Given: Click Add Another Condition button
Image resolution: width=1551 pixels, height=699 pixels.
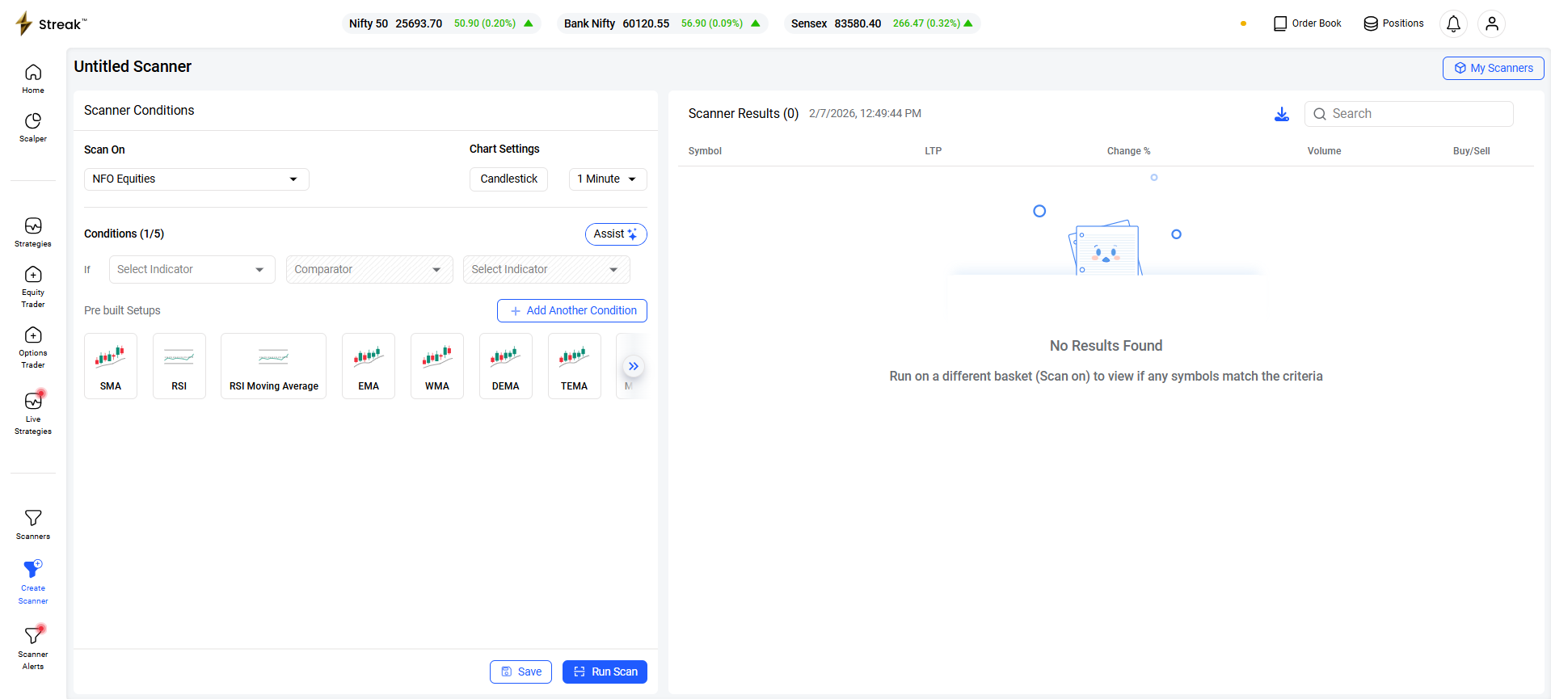Looking at the screenshot, I should click(572, 311).
